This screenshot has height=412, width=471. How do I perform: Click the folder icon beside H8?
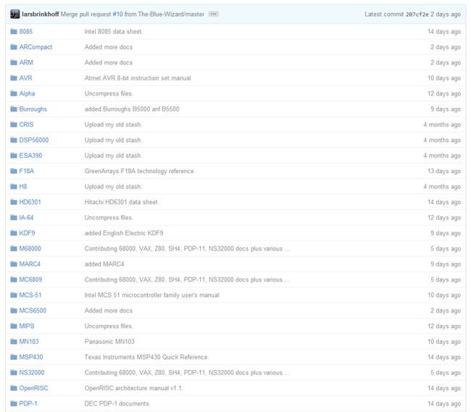point(14,186)
